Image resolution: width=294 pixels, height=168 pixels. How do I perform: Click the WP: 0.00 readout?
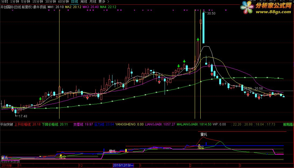(219, 124)
